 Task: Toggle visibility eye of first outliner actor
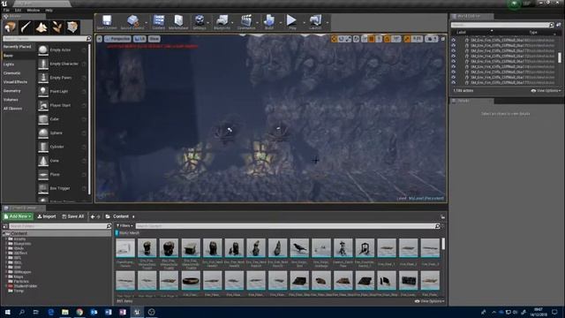[453, 41]
